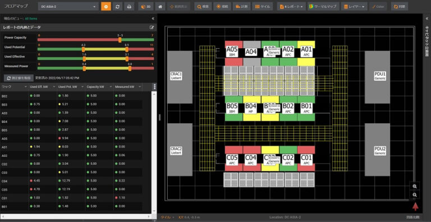431x222 pixels.
Task: Open the table's three-dot options menu
Action: pos(155,87)
